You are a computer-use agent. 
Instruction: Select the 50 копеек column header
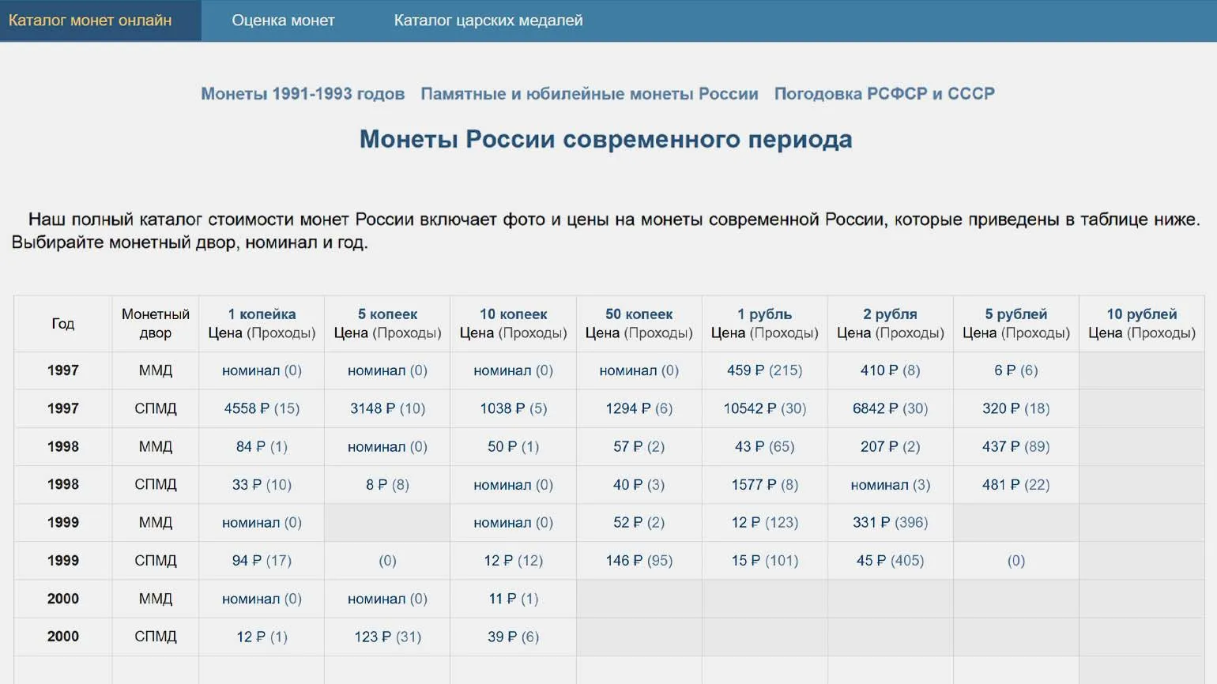pos(639,314)
